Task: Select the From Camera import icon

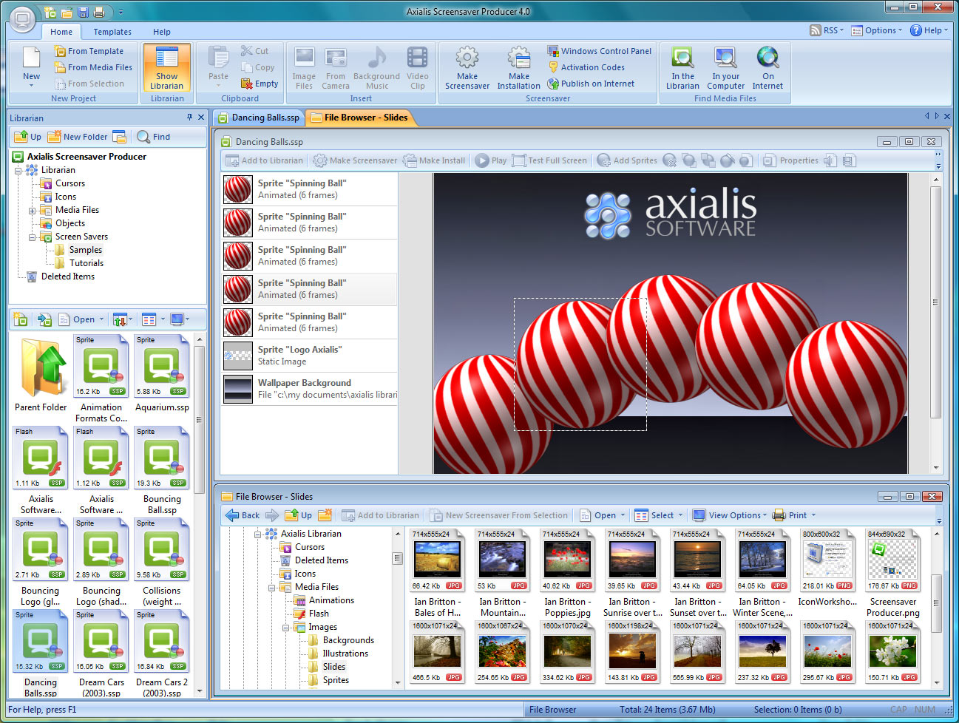Action: [336, 67]
